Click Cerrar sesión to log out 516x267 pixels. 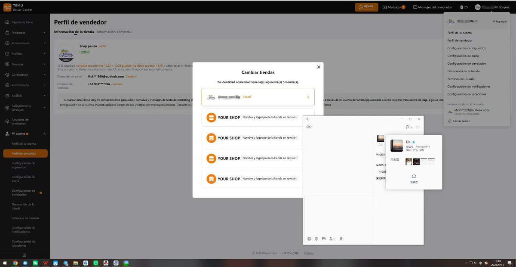459,121
